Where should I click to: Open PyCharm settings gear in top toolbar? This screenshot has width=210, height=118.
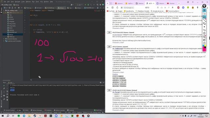(100, 5)
